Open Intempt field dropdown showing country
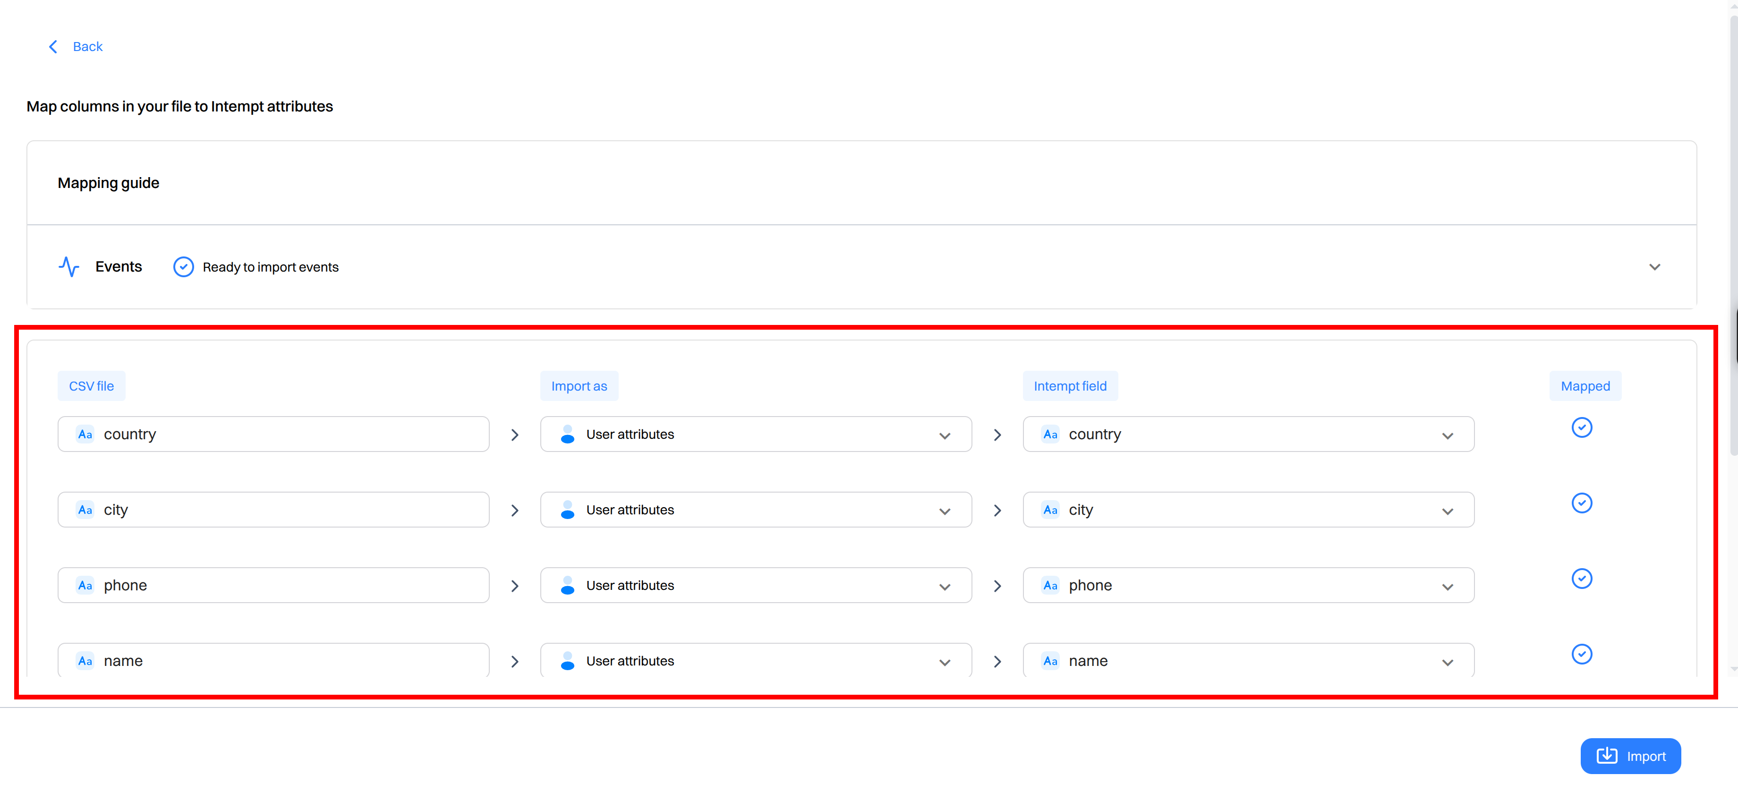Viewport: 1738px width, 801px height. tap(1248, 434)
